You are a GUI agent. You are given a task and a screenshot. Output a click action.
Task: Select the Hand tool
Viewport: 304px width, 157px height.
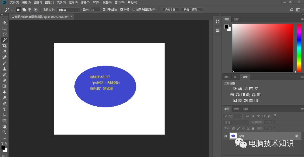tap(5, 127)
